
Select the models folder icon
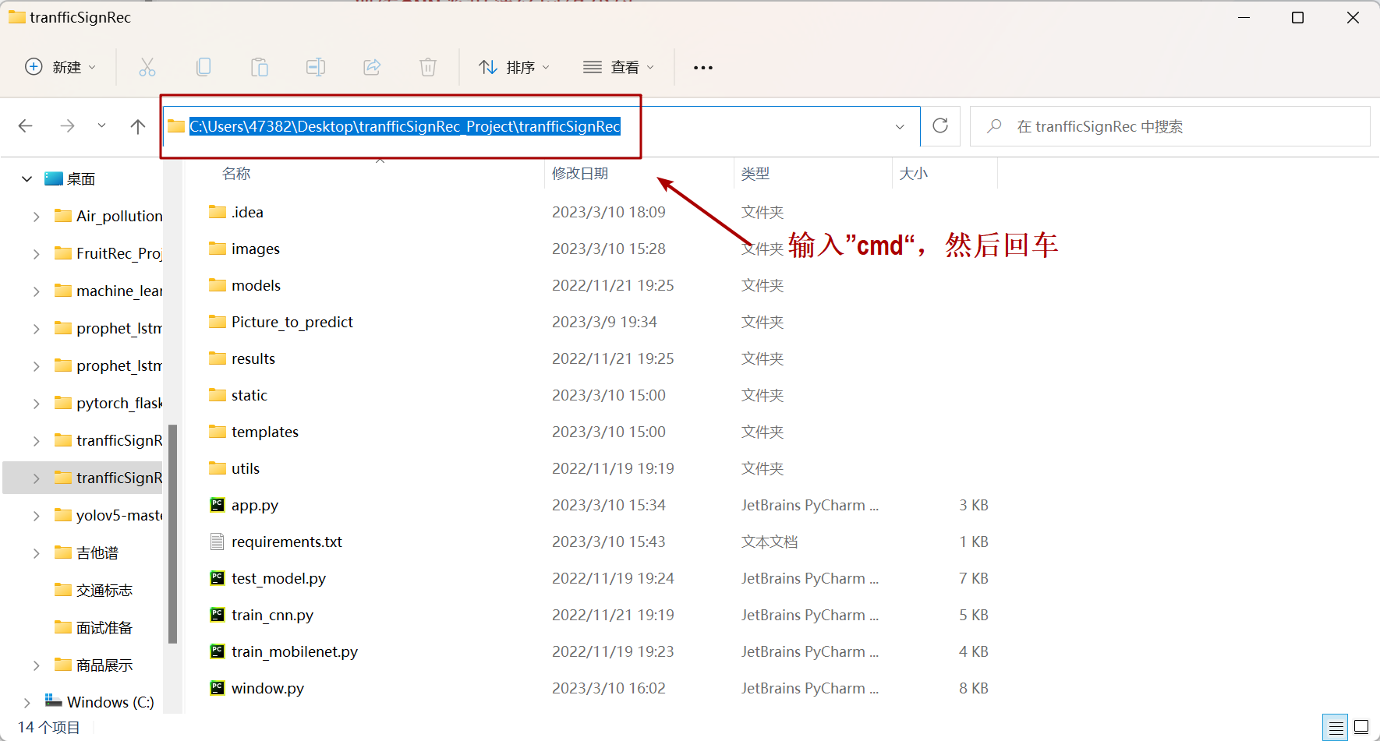(x=218, y=285)
